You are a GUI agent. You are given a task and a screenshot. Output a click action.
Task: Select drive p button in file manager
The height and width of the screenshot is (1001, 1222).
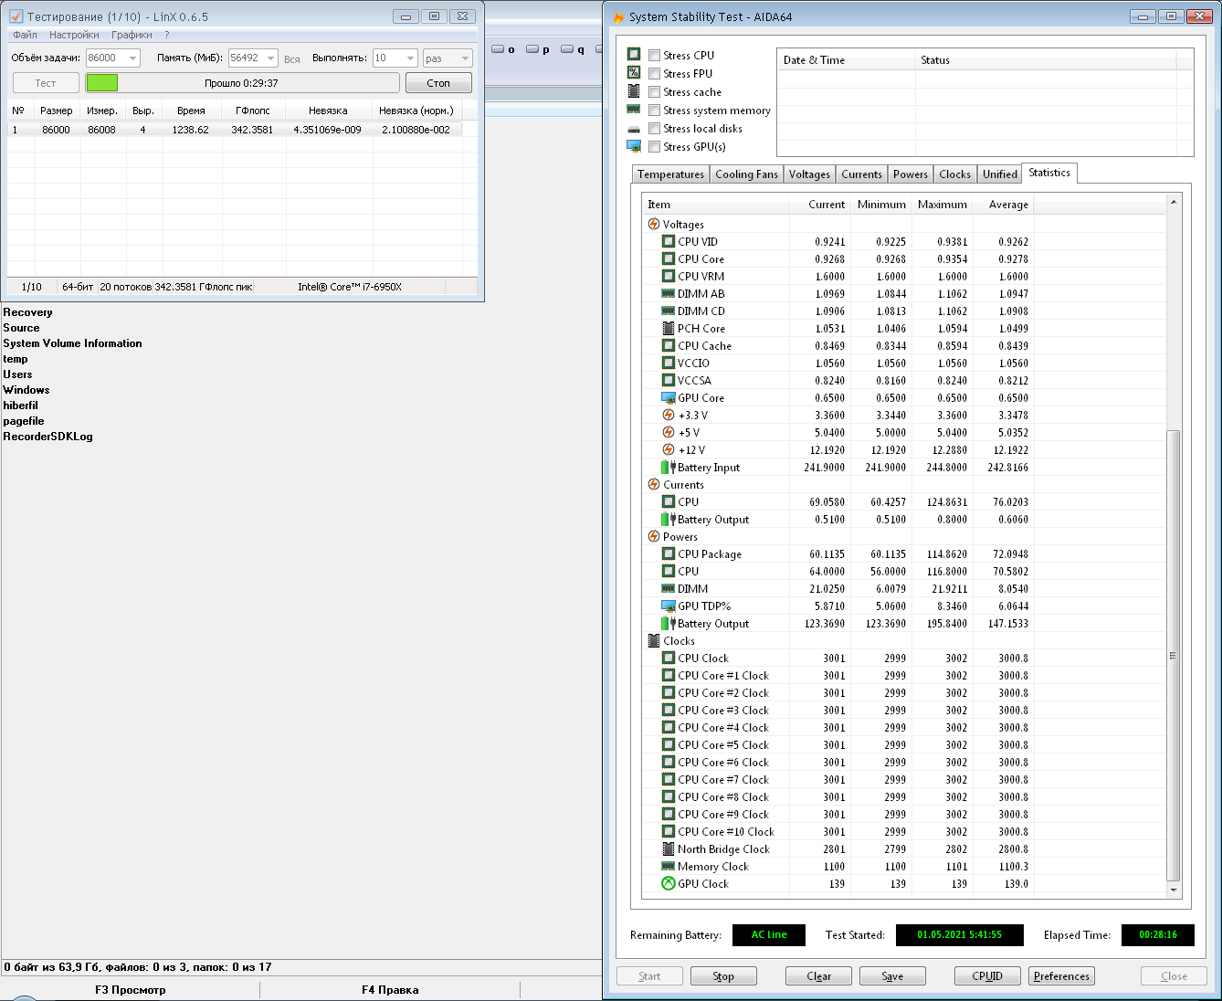(x=538, y=49)
